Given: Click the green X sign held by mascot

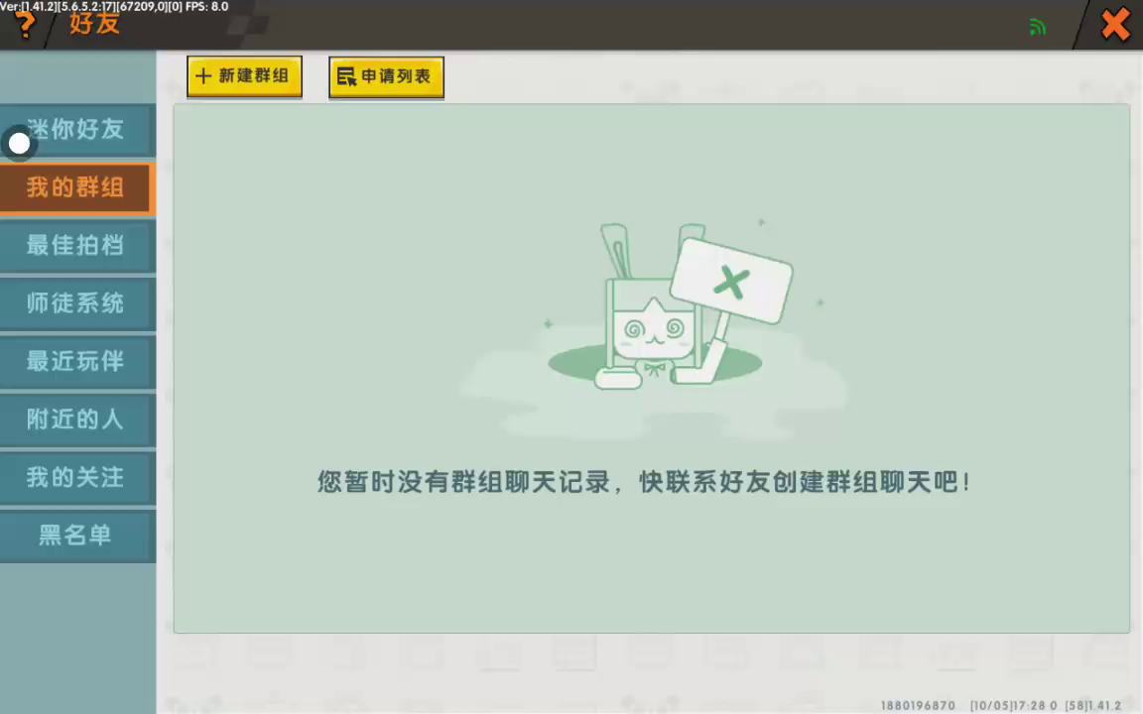Looking at the screenshot, I should (x=731, y=284).
